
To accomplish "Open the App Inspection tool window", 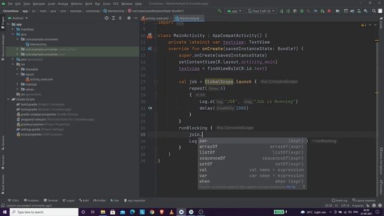I will point(134,200).
